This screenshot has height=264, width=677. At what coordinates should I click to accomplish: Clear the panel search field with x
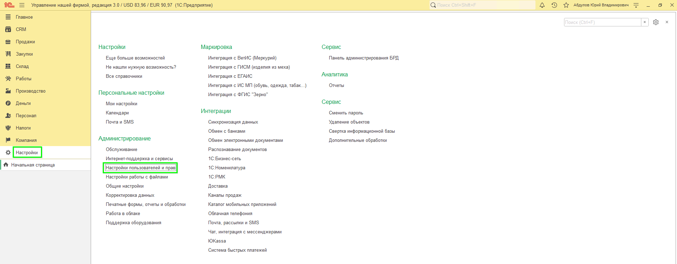[x=645, y=22]
